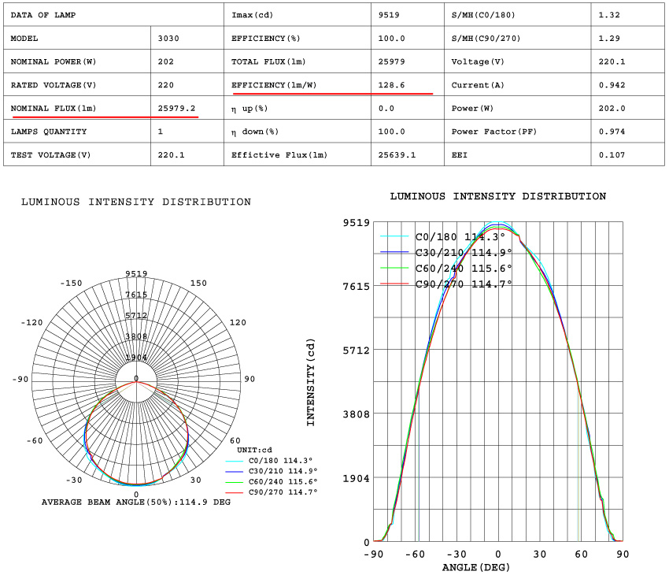669x575 pixels.
Task: Select the "EEI" label cell
Action: coord(518,155)
